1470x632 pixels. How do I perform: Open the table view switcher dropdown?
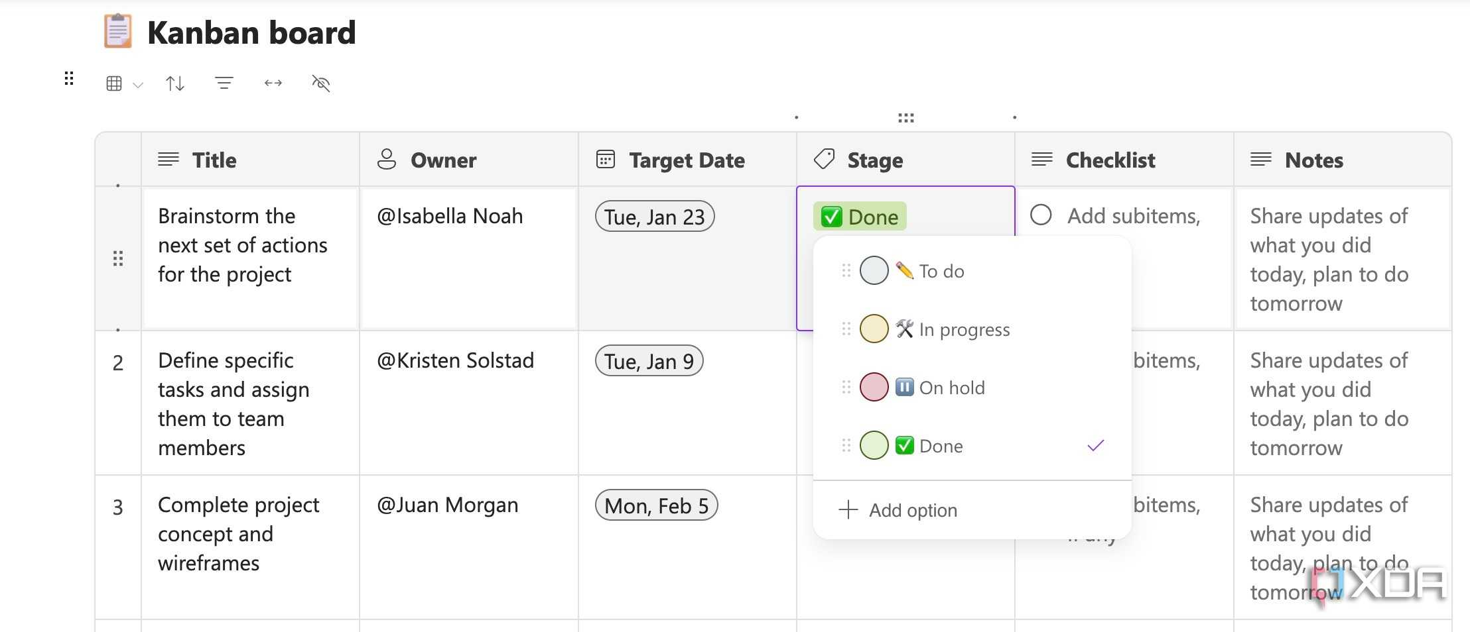coord(124,83)
